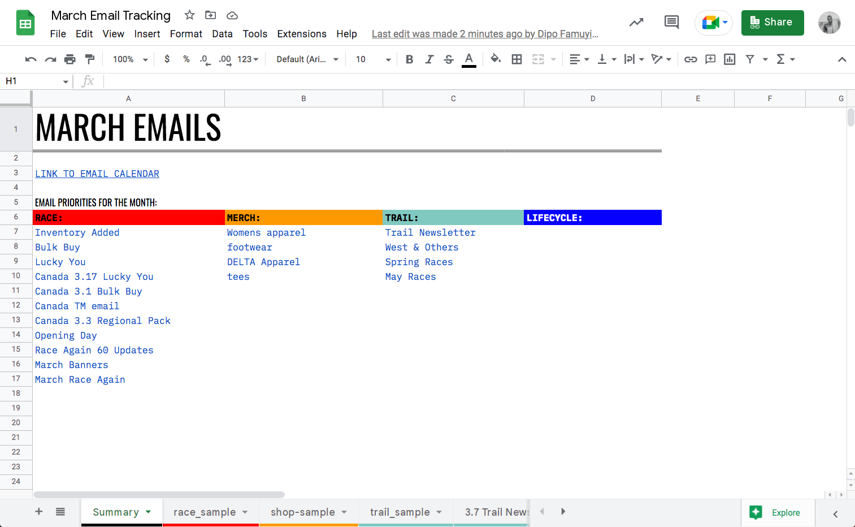Click the Print icon
The image size is (855, 527).
70,59
